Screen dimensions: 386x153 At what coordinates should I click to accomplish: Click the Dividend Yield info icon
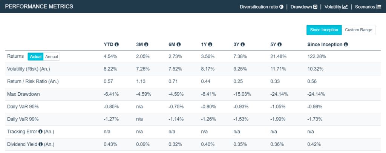pyautogui.click(x=40, y=144)
